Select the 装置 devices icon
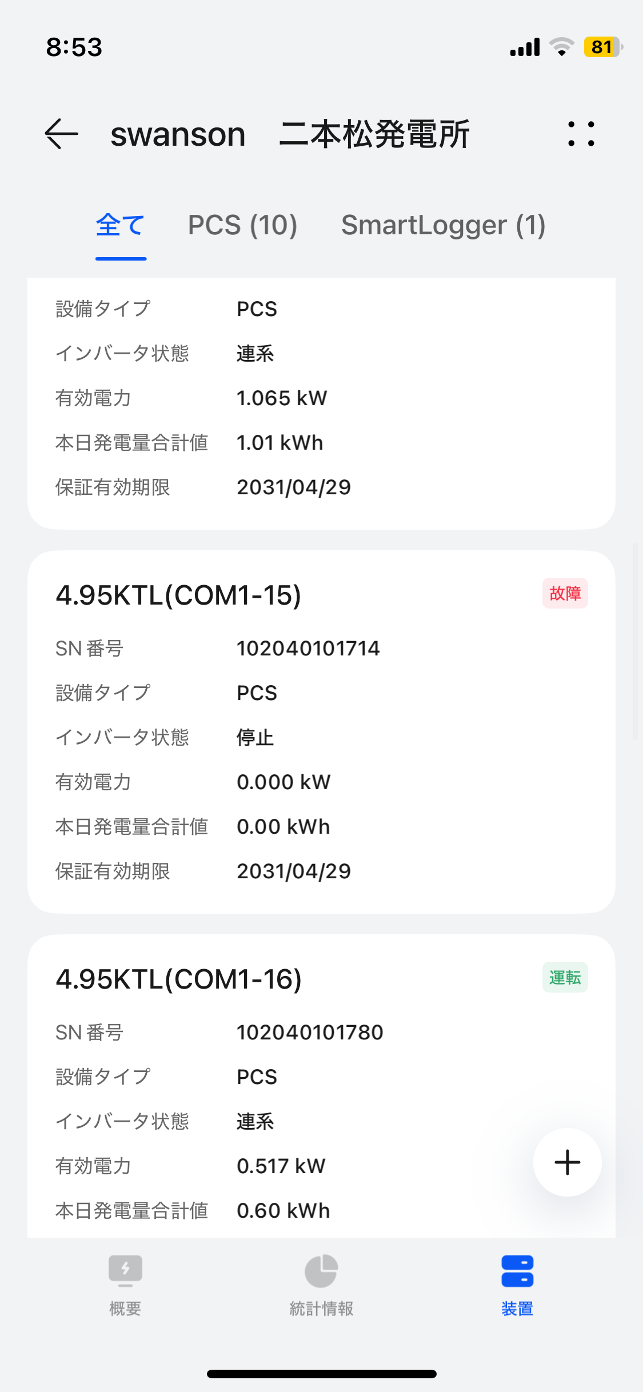The height and width of the screenshot is (1392, 643). (517, 1271)
